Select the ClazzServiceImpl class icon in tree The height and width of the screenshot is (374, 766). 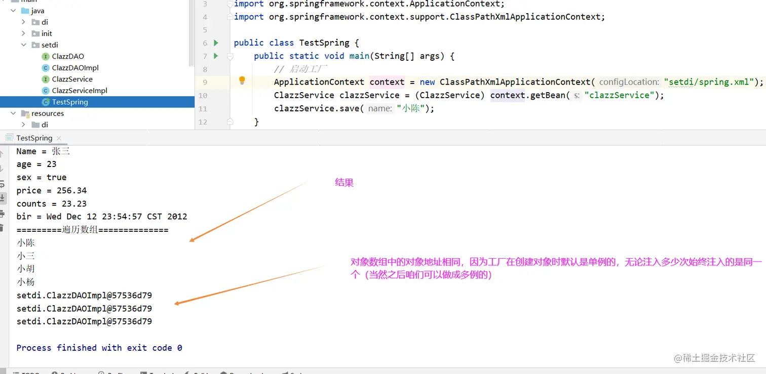click(x=46, y=91)
